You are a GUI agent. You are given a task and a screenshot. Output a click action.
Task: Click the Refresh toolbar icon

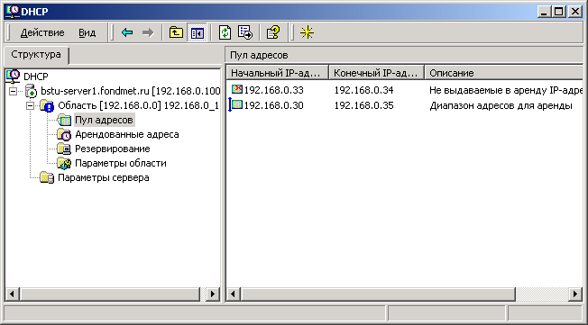[x=225, y=33]
